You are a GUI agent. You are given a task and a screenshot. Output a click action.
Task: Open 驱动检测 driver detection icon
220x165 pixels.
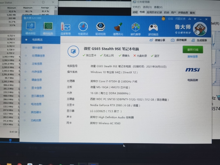[x=101, y=28]
